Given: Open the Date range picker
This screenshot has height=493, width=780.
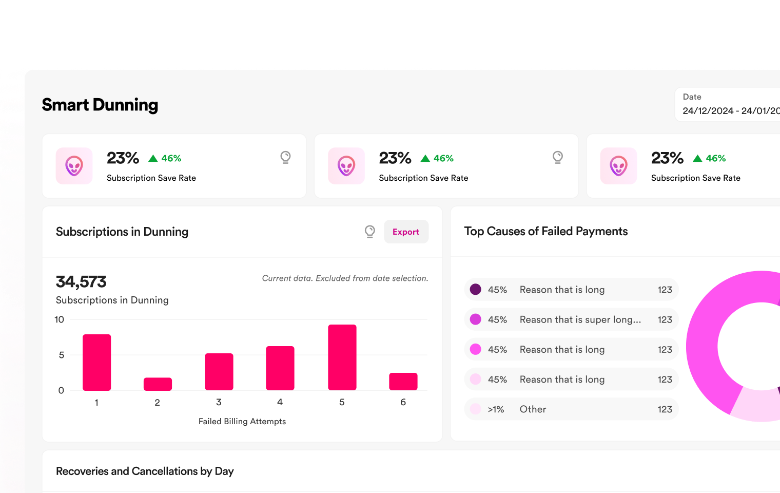Looking at the screenshot, I should [729, 104].
